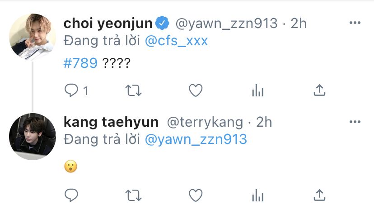The height and width of the screenshot is (210, 374).
Task: Open more options for kang taehyun's tweet
Action: point(355,122)
